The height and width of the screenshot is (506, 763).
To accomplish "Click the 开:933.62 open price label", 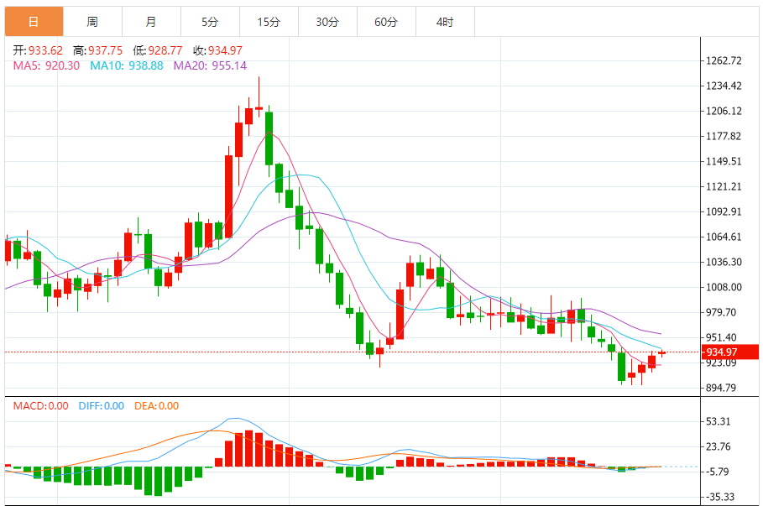I will click(38, 50).
